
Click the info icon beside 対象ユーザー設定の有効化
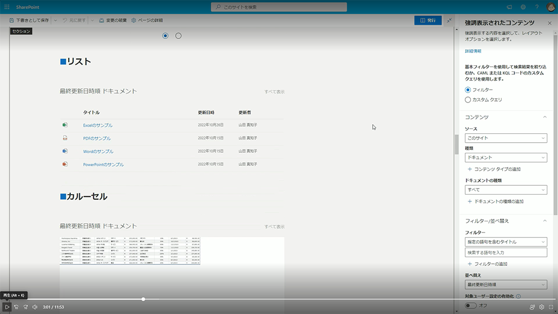tap(518, 296)
